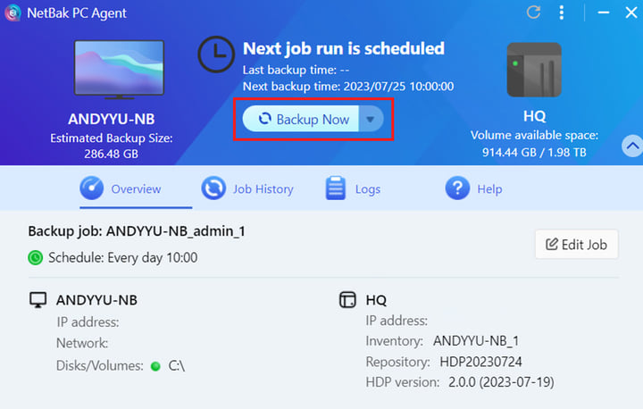Click the 'Last backup time: --' text
Viewport: 643px width, 409px height.
tap(296, 71)
